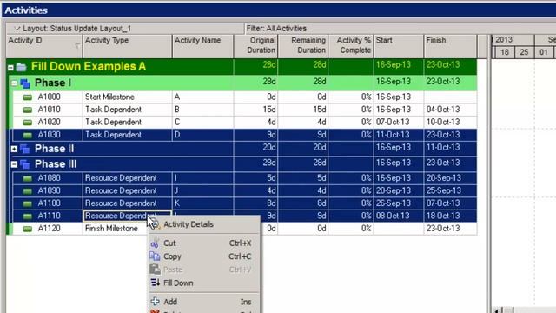Click the activity icon for A1020

27,123
